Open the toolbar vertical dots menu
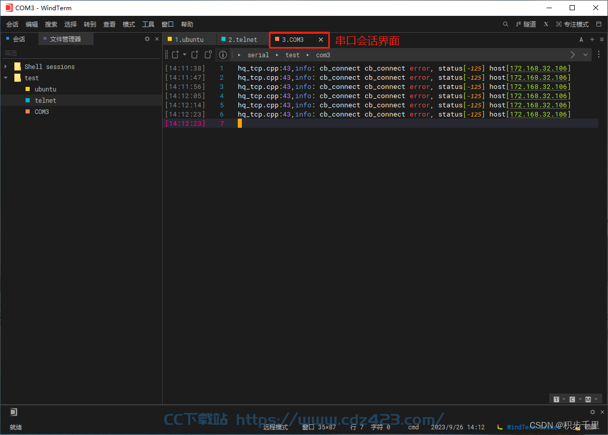 (599, 55)
